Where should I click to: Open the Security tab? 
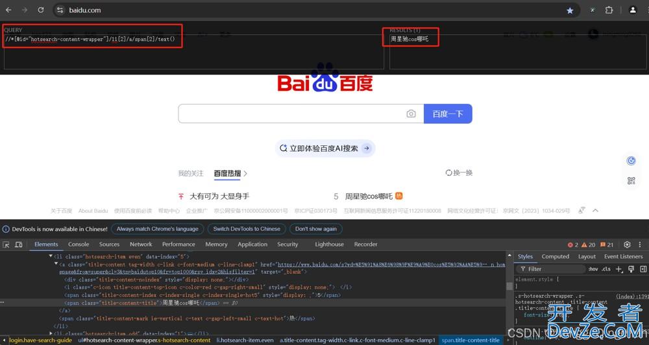coord(288,244)
